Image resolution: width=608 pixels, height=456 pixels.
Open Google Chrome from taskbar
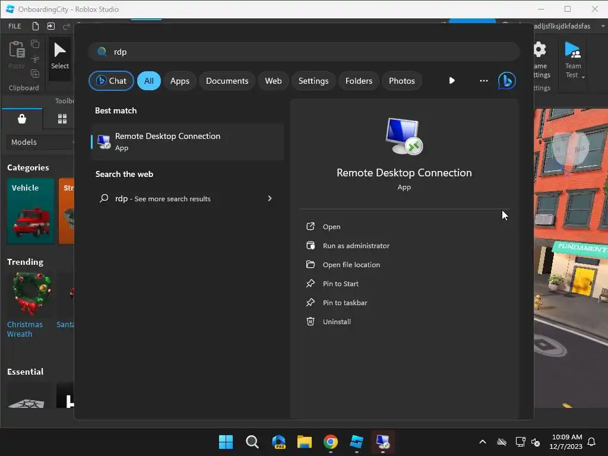tap(330, 442)
